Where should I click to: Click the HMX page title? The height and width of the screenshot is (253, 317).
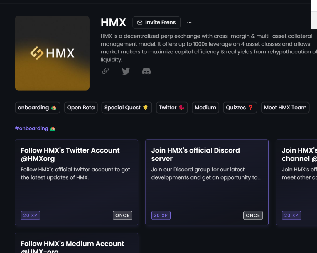(x=113, y=22)
